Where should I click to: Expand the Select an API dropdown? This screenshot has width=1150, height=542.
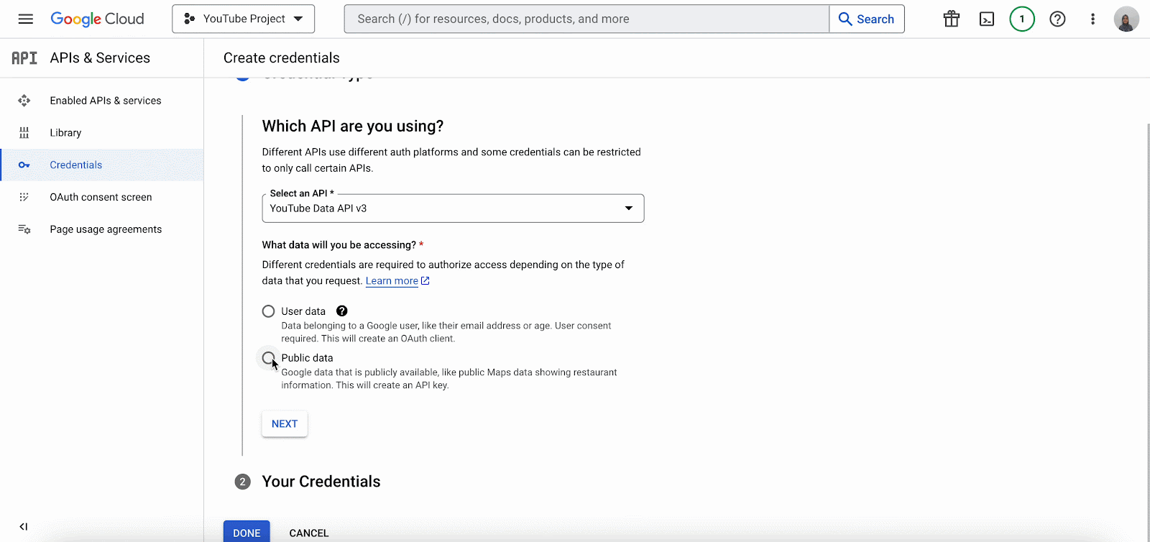click(453, 208)
